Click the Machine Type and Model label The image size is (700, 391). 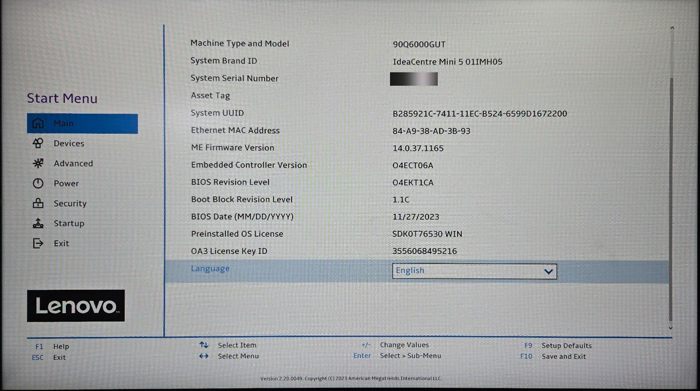coord(240,44)
